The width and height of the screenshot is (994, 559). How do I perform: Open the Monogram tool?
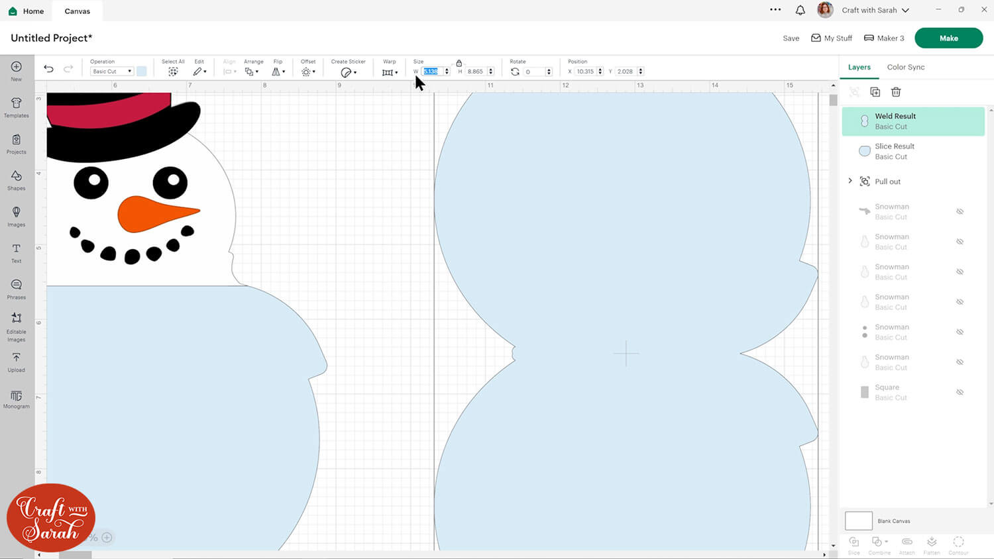coord(16,399)
